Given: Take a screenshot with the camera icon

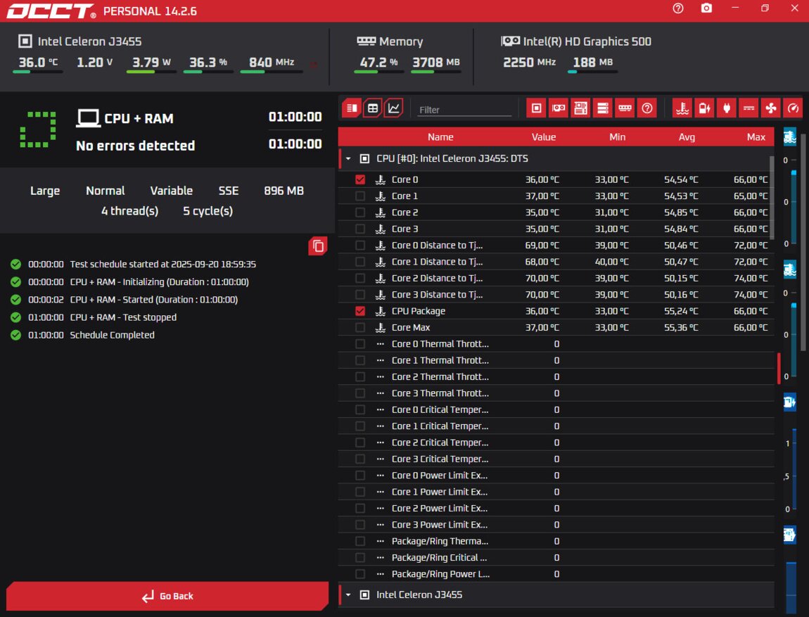Looking at the screenshot, I should (706, 8).
